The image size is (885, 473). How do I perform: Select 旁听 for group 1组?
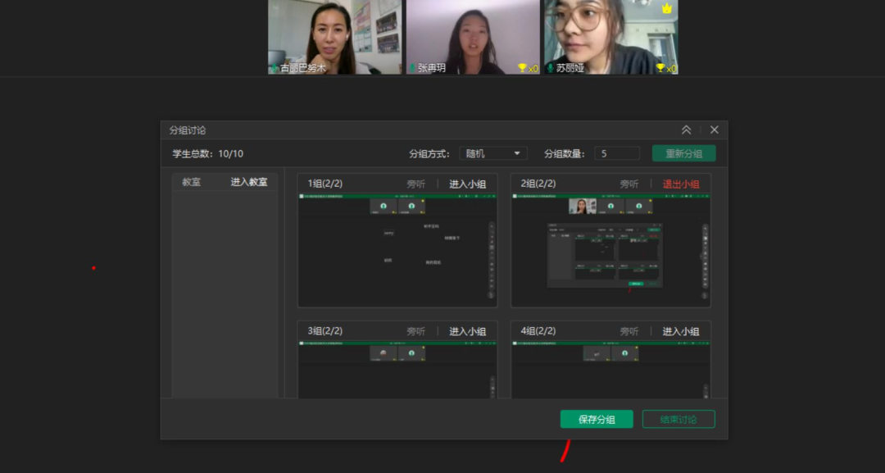tap(416, 184)
